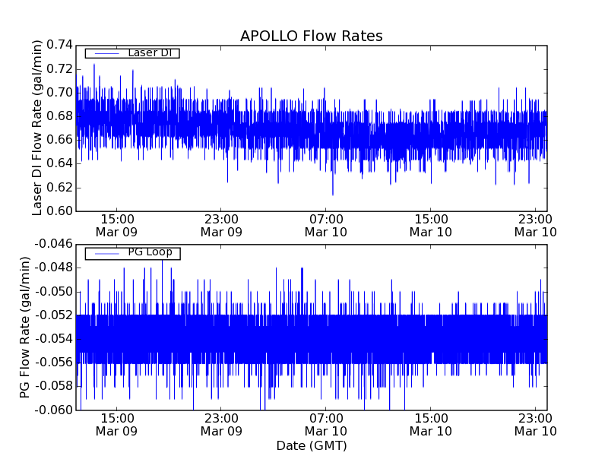
Task: Click top plot's 07:00 Mar 10 tick label
Action: coord(326,226)
